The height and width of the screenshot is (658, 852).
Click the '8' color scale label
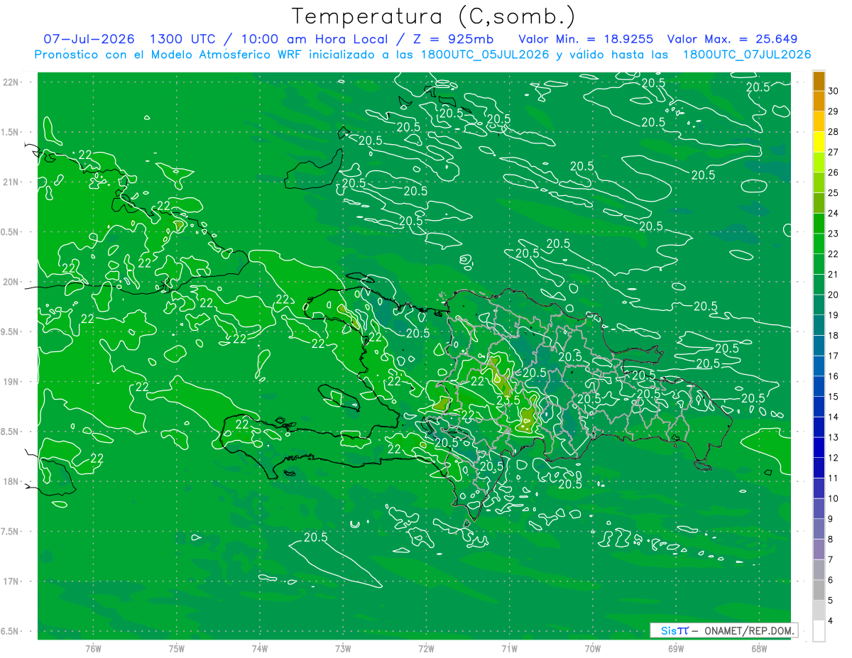pos(830,539)
